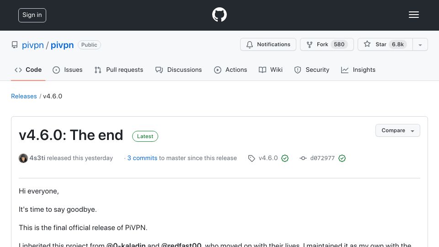This screenshot has width=439, height=247.
Task: Fork the repository
Action: pos(327,44)
